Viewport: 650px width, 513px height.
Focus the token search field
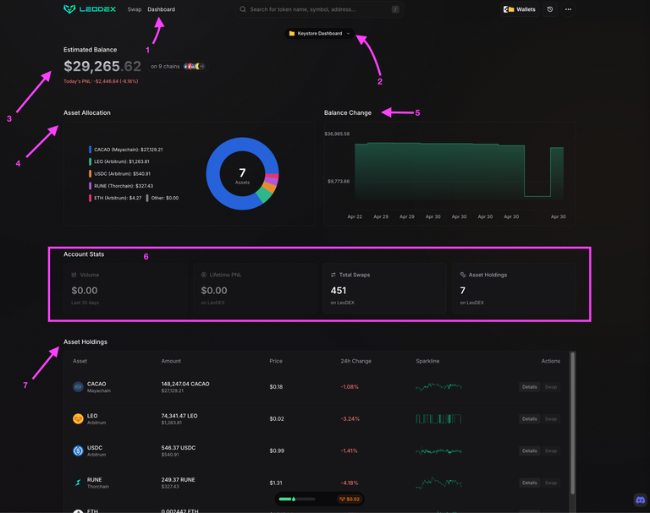tap(319, 9)
